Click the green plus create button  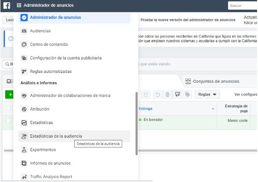click(x=10, y=95)
